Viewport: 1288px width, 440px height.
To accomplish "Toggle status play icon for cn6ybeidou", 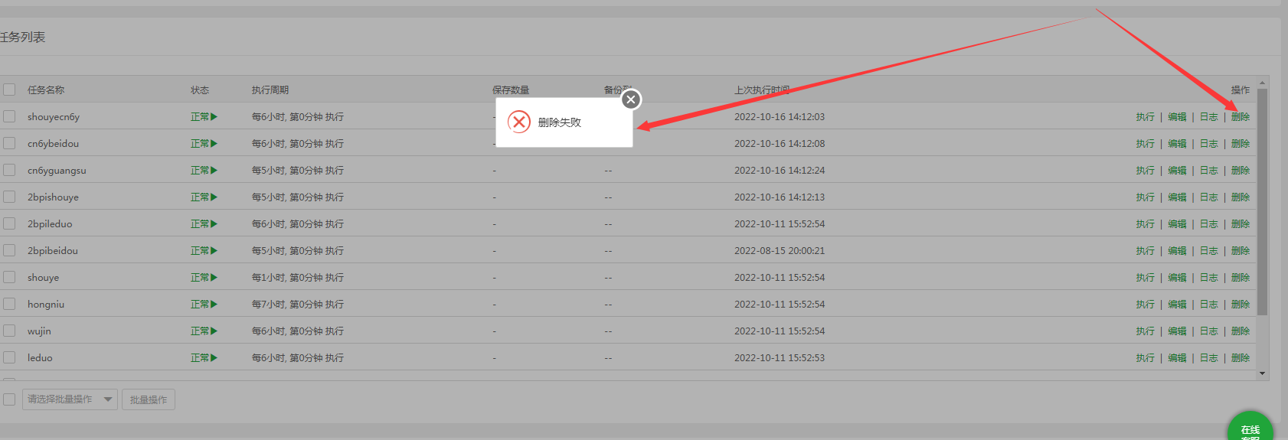I will tap(214, 143).
